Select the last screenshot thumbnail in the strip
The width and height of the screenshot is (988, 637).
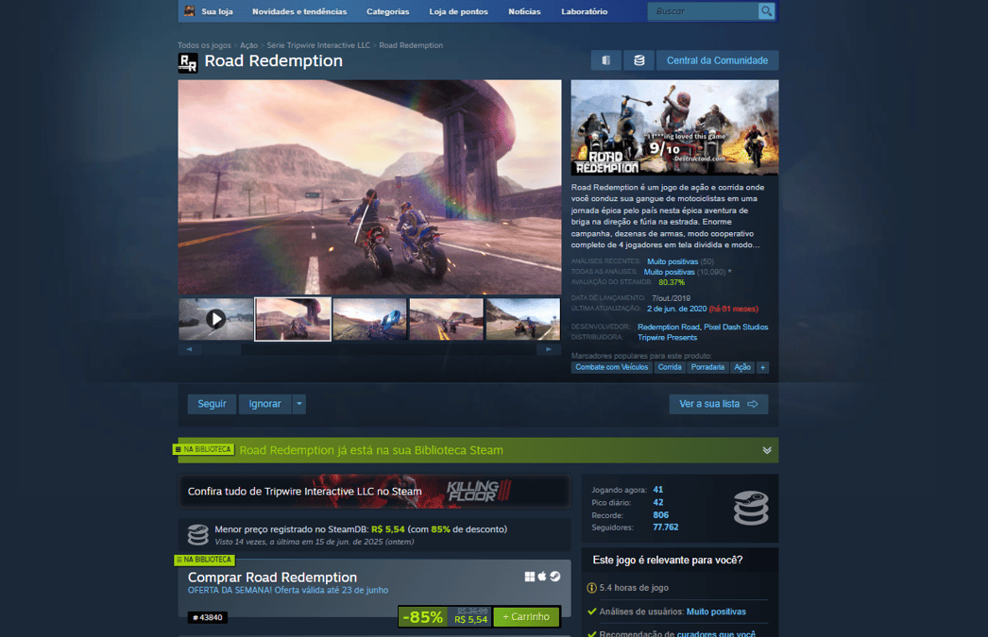523,319
